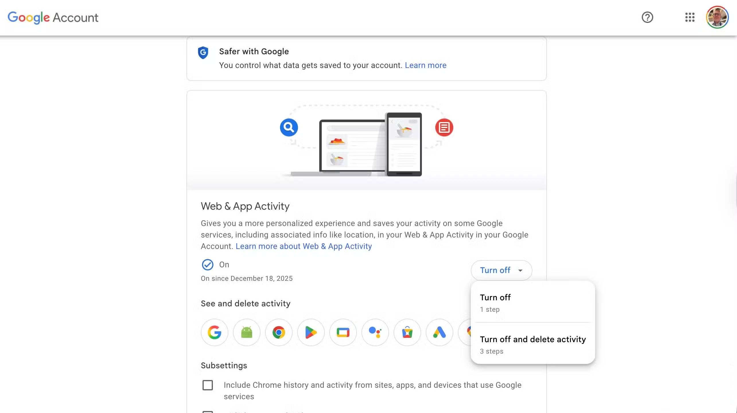Open the Help menu
The height and width of the screenshot is (413, 737).
(x=647, y=17)
